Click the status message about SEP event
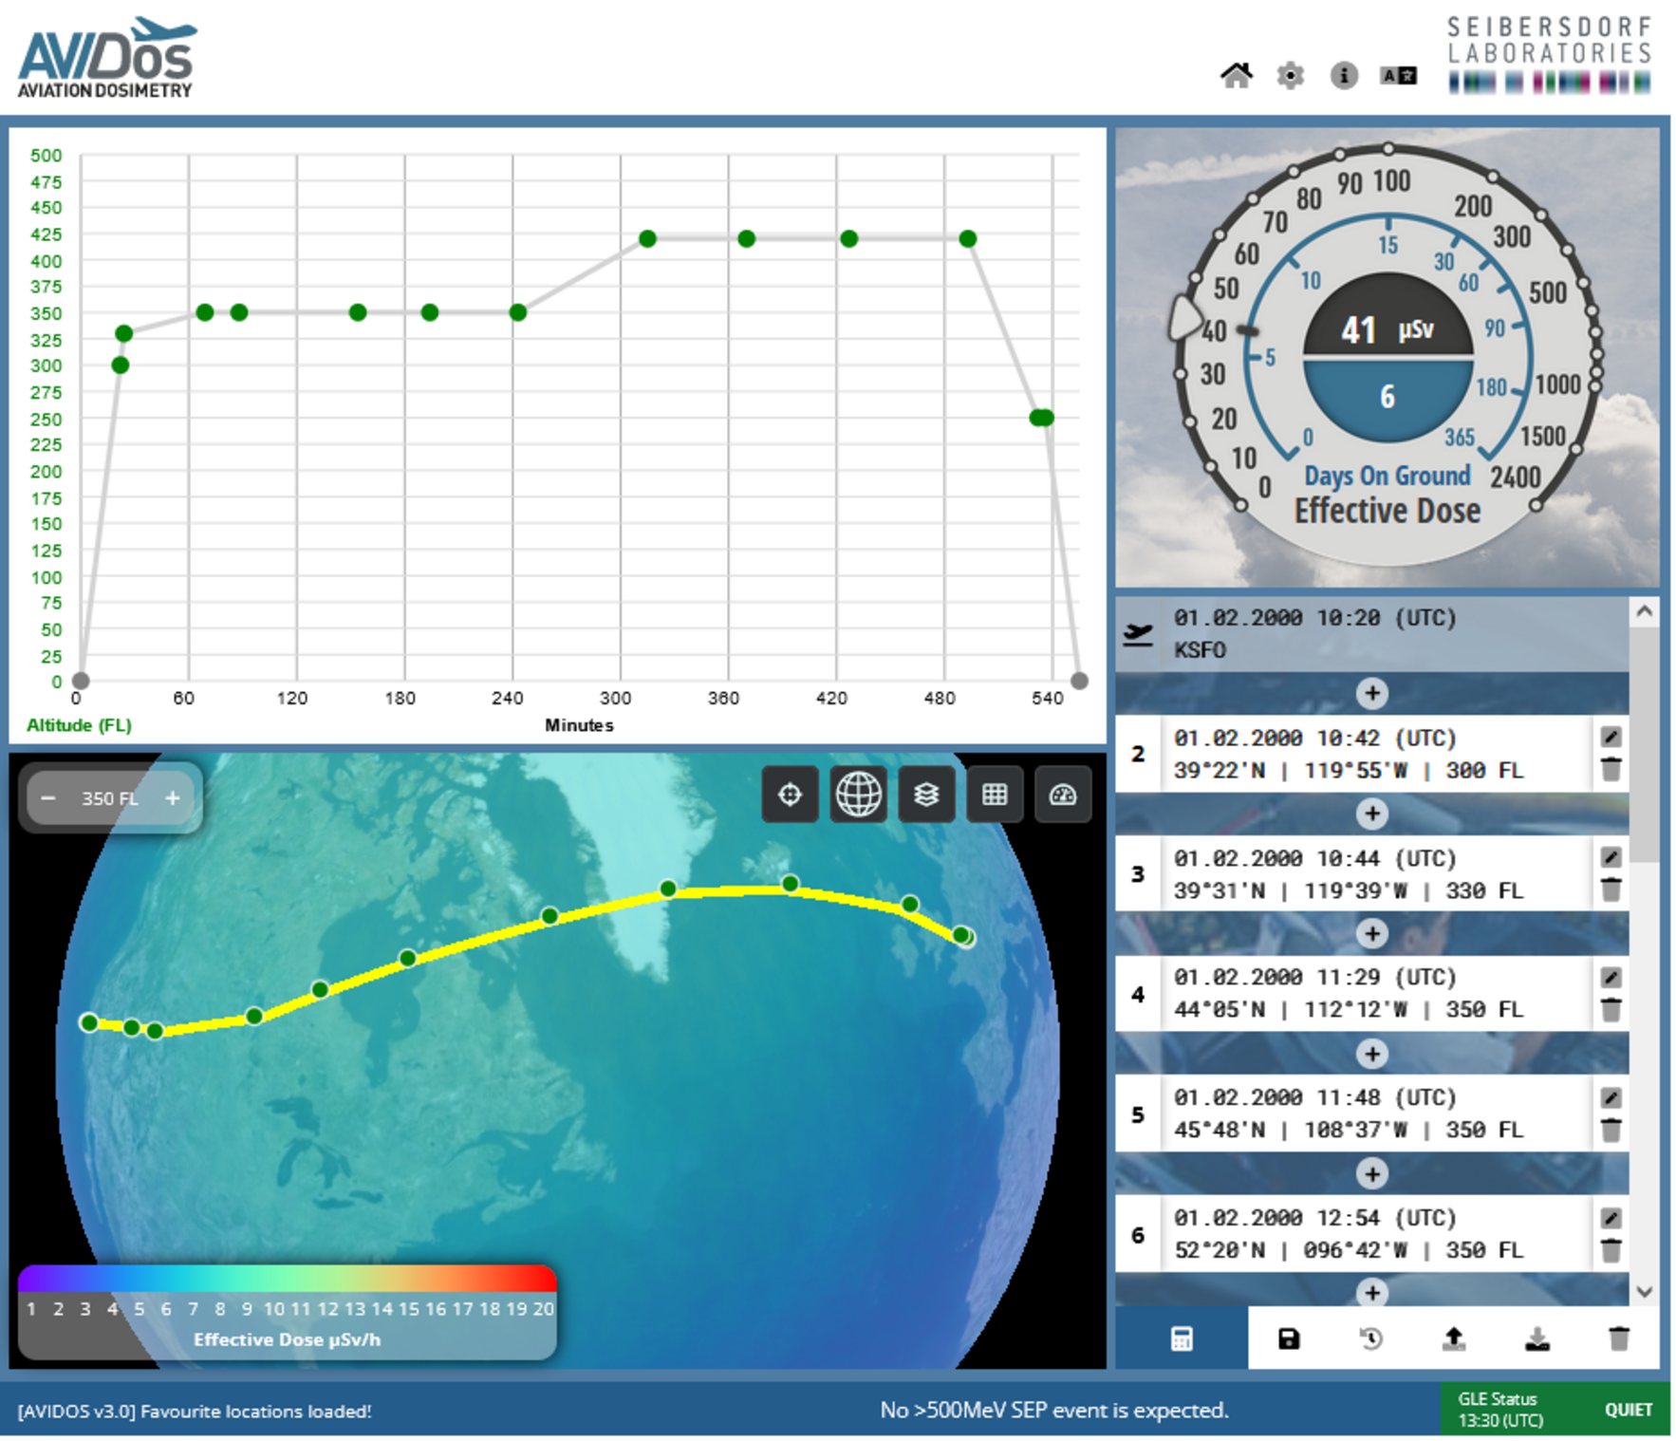This screenshot has width=1676, height=1441. [1053, 1410]
